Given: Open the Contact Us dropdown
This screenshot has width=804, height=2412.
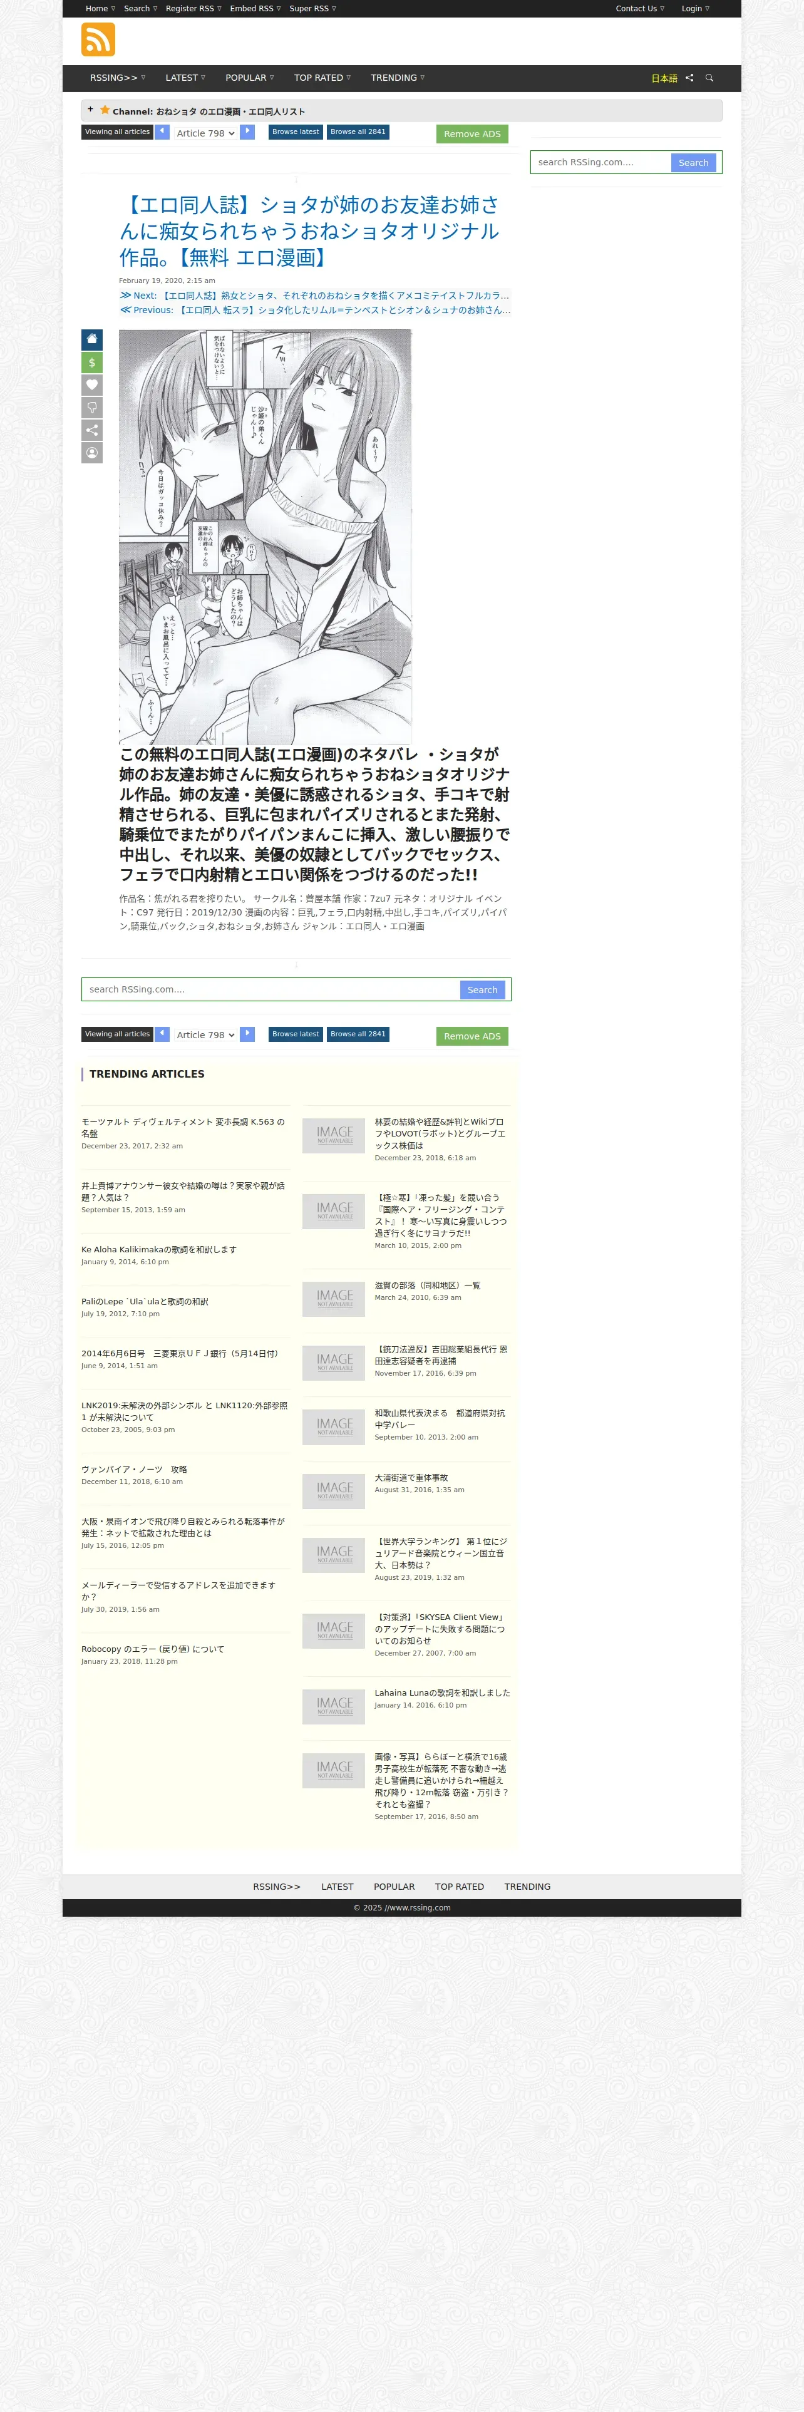Looking at the screenshot, I should click(x=640, y=8).
